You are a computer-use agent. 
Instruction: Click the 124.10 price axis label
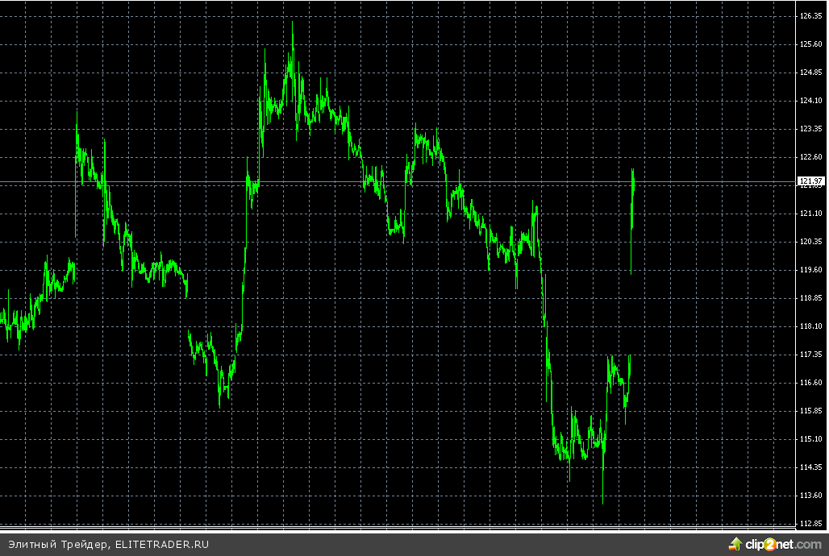point(810,101)
